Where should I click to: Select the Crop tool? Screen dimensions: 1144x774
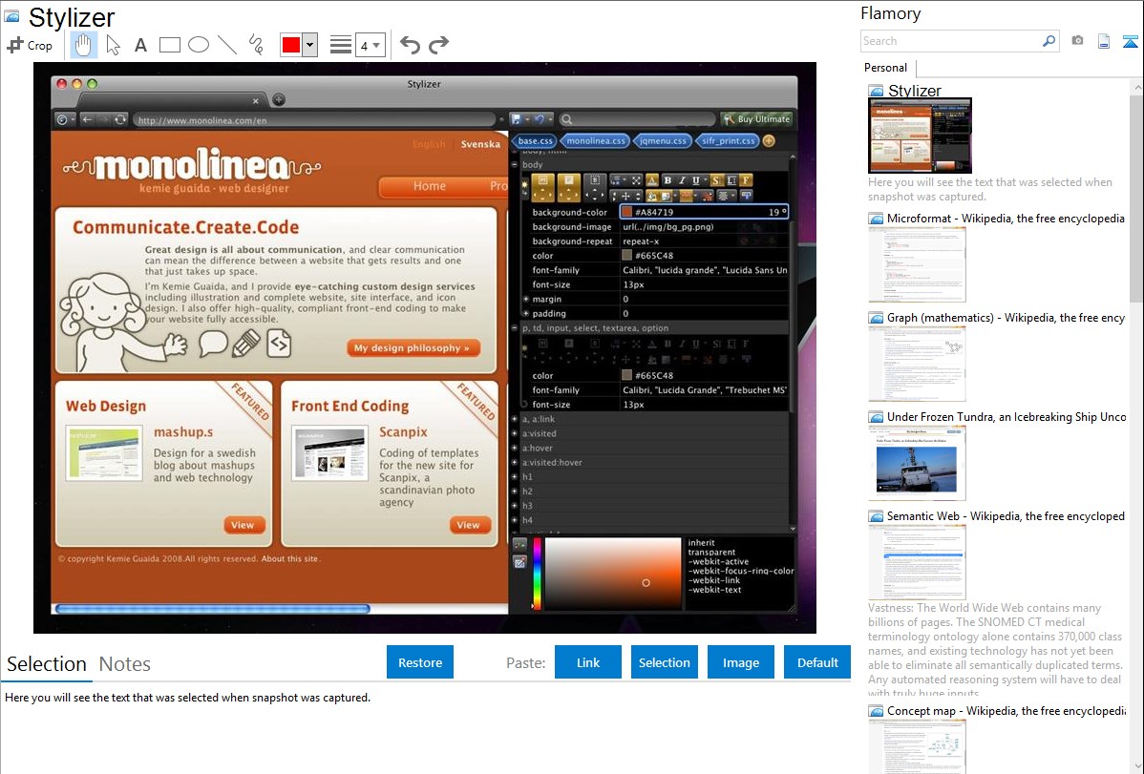point(30,45)
